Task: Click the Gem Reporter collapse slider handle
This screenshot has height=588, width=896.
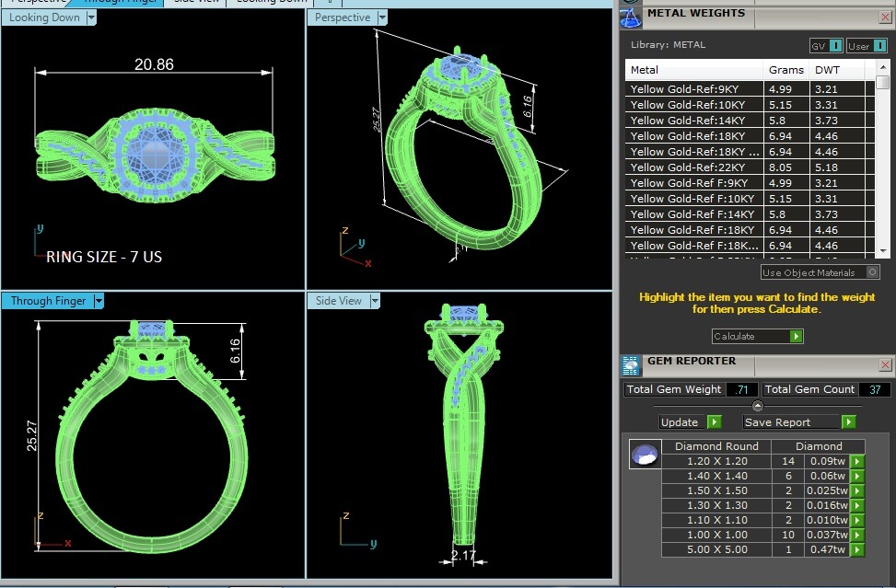Action: 757,406
